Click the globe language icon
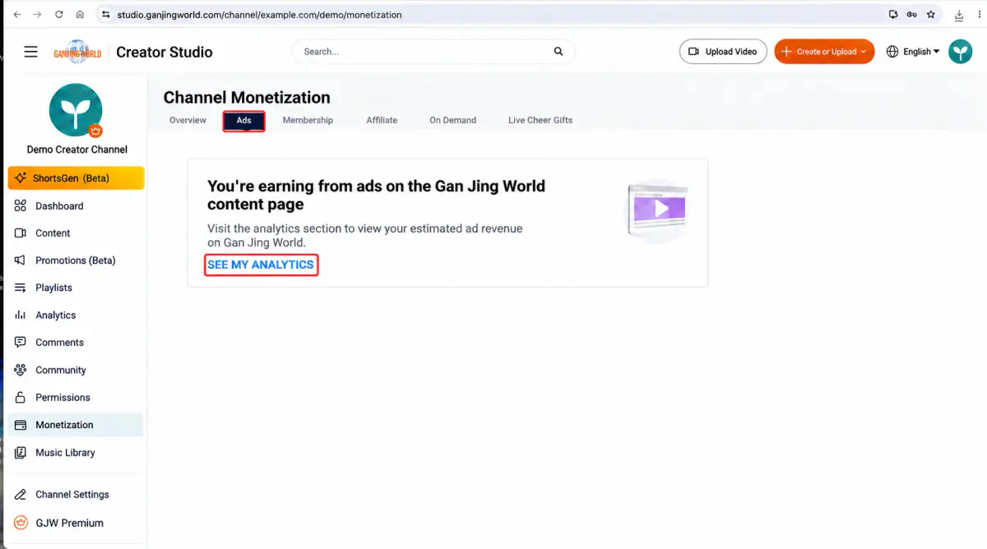Image resolution: width=987 pixels, height=549 pixels. click(x=892, y=52)
